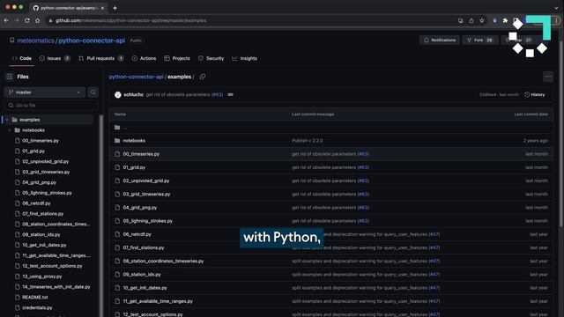This screenshot has height=317, width=564.
Task: Open the Issues tab
Action: coord(55,58)
